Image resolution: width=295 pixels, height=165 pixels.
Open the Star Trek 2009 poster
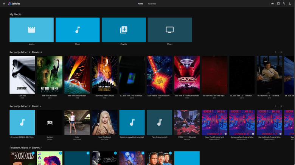[x=22, y=75]
